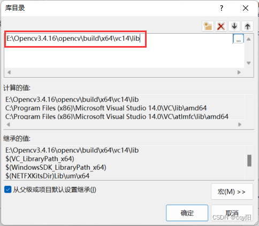The height and width of the screenshot is (226, 259).
Task: Select VC\atlmfc\lib\amd64 computed line
Action: point(117,116)
